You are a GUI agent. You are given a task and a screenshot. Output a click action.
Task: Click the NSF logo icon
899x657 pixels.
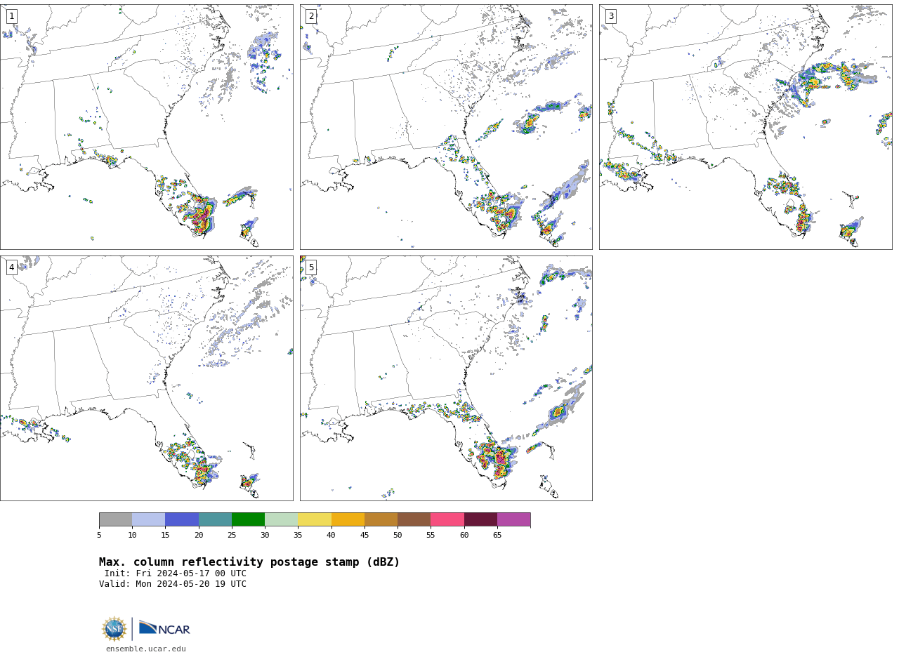point(114,629)
